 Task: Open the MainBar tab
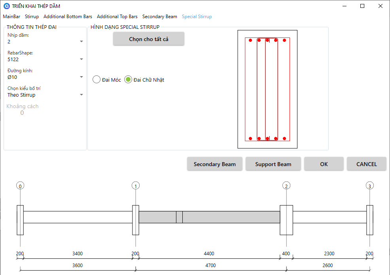click(x=11, y=17)
